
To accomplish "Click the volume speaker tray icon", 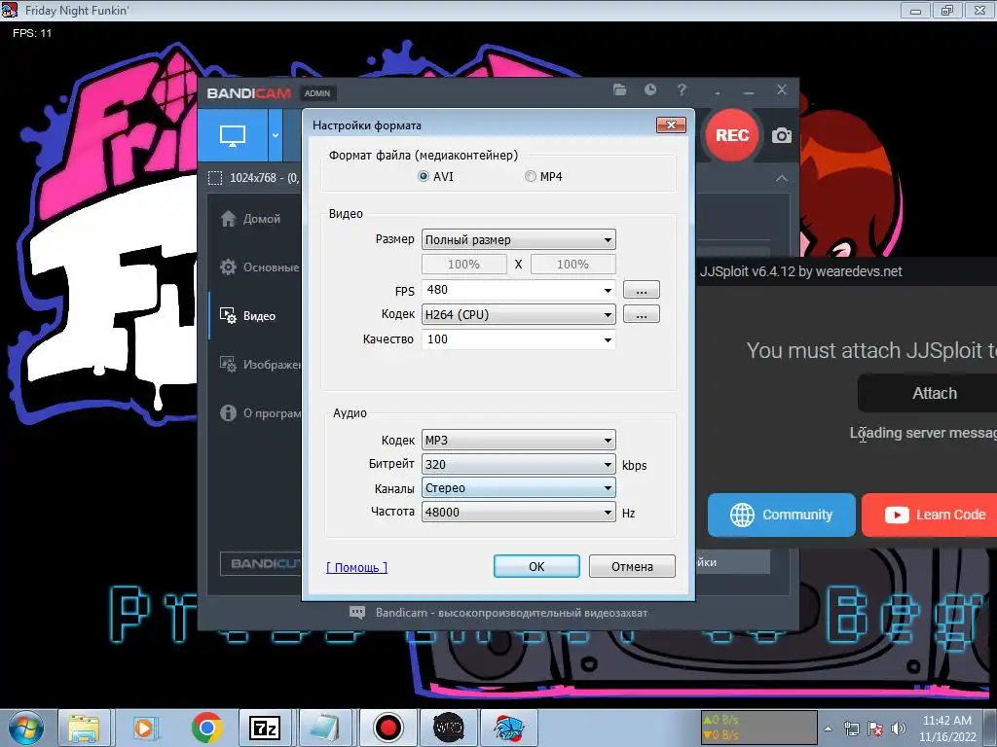I will click(898, 729).
